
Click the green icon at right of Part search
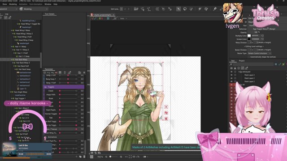(x=283, y=64)
